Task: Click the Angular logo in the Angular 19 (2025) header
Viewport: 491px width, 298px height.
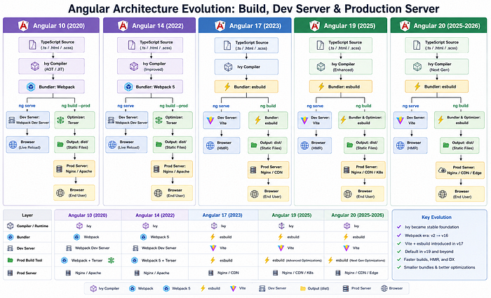Action: coord(314,26)
